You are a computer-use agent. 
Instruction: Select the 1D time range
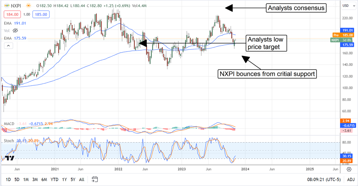click(8, 179)
